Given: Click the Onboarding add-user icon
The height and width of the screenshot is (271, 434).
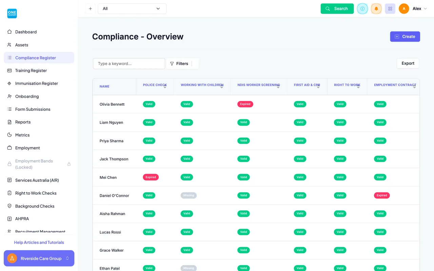Looking at the screenshot, I should pos(9,96).
